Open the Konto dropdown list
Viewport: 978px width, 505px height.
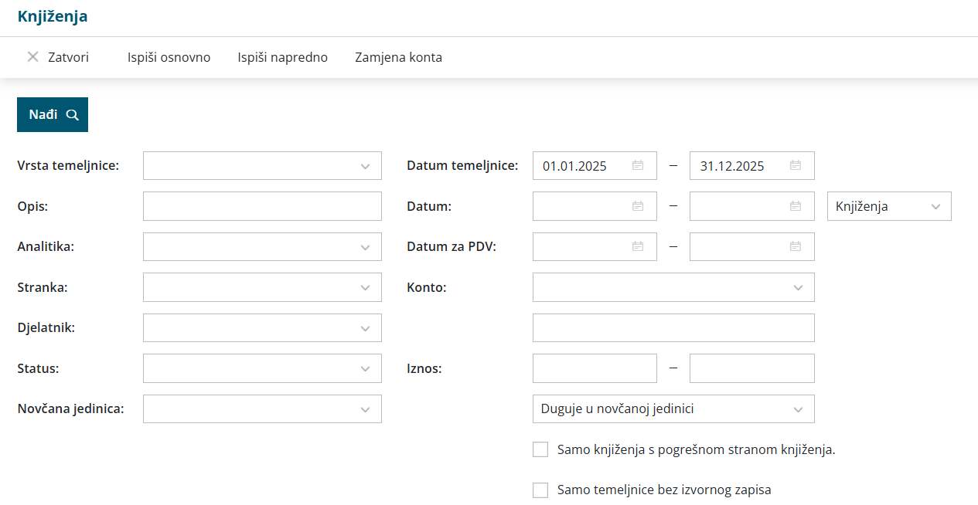[798, 287]
